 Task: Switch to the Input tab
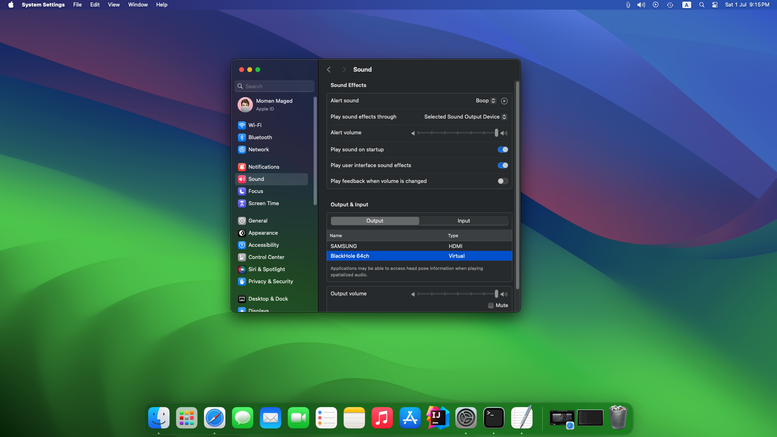click(463, 221)
